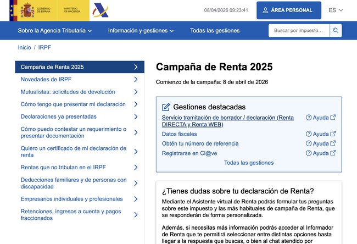
Task: Click the Ministerio de Hacienda logo
Action: click(x=72, y=10)
